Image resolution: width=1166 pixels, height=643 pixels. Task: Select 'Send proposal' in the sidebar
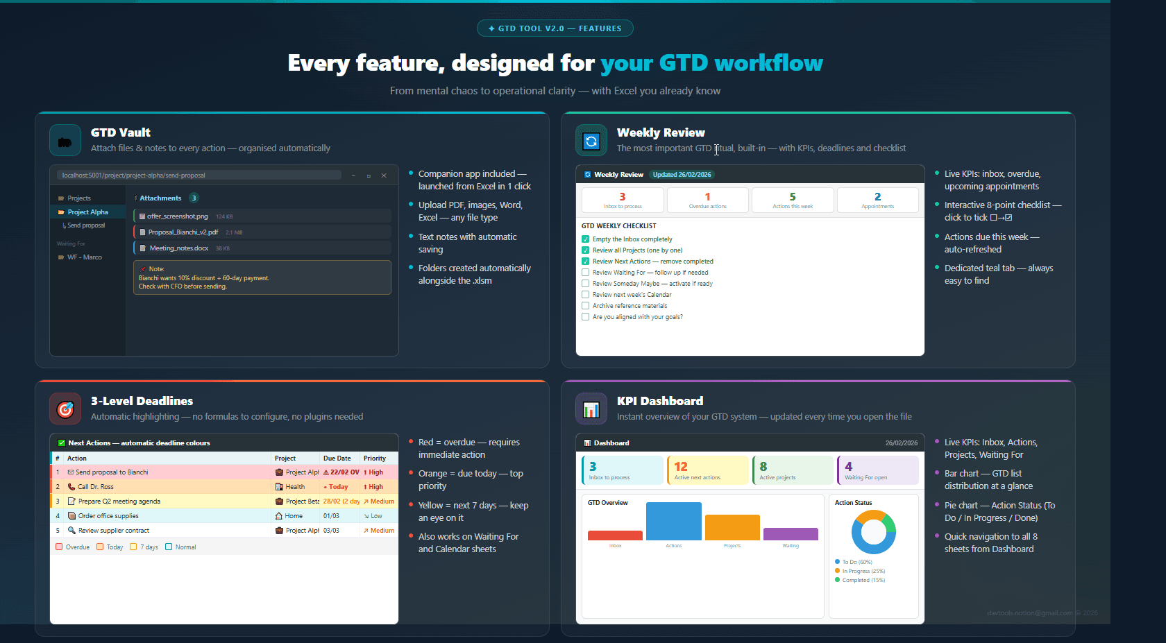[x=85, y=225]
